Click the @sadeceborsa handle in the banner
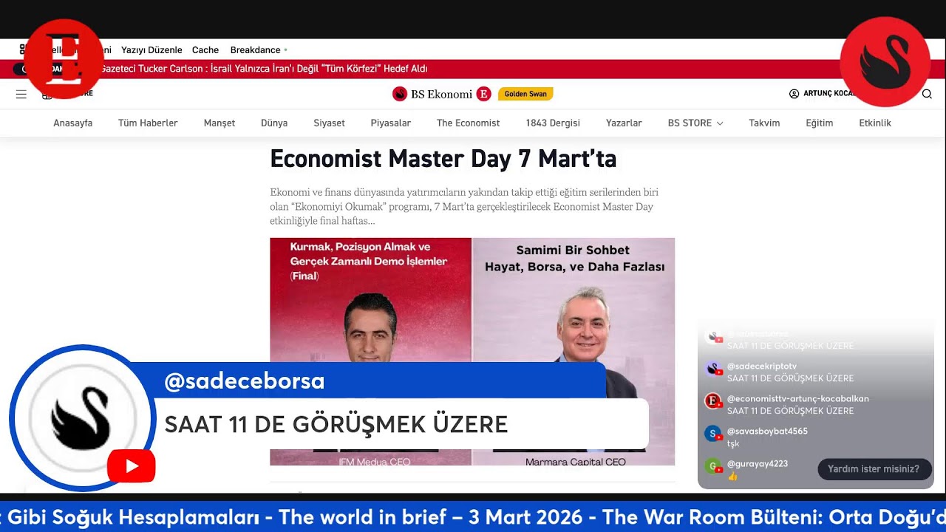Screen dimensions: 946x532 [x=244, y=381]
